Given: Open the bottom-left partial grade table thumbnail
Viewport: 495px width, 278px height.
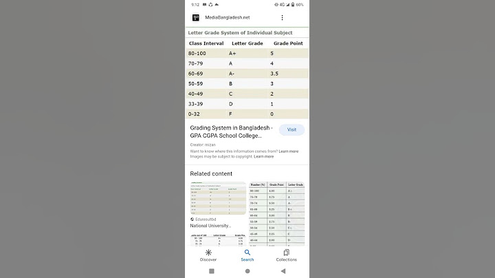Looking at the screenshot, I should tap(218, 239).
